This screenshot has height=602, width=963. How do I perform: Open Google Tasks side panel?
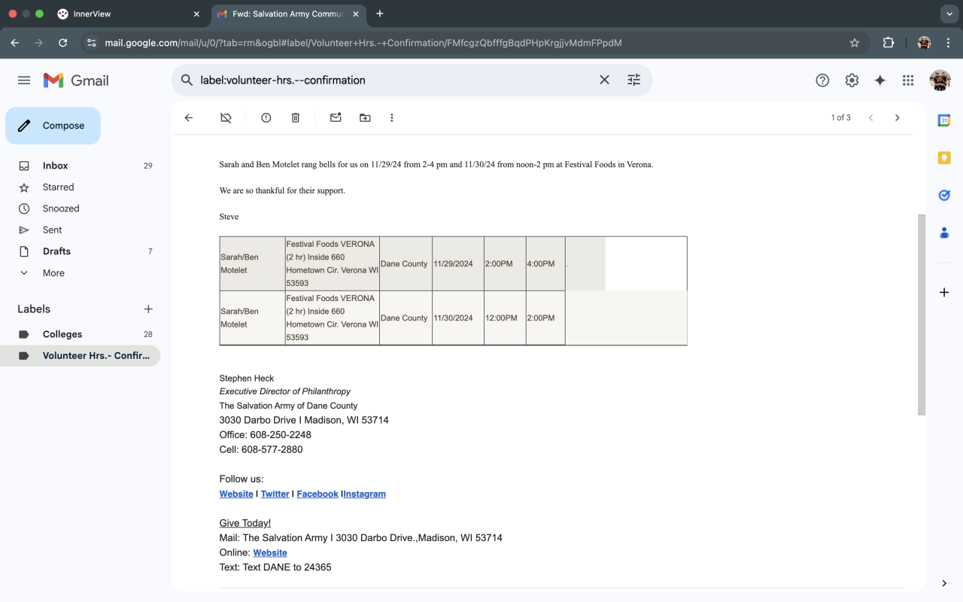pos(944,196)
